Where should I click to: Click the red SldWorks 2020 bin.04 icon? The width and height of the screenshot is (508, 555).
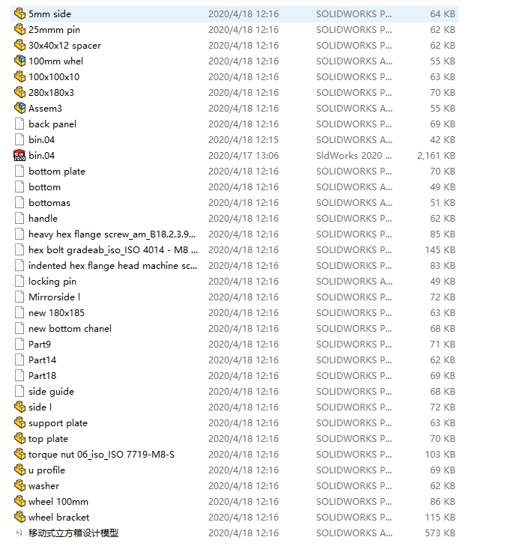coord(19,155)
